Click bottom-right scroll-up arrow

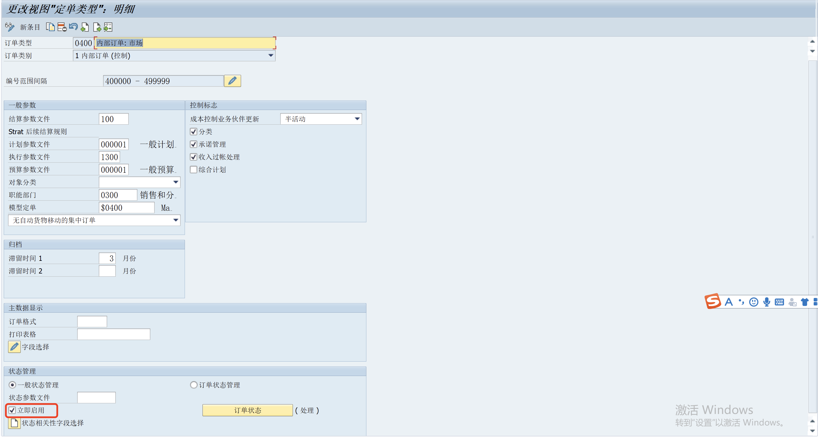tap(812, 421)
